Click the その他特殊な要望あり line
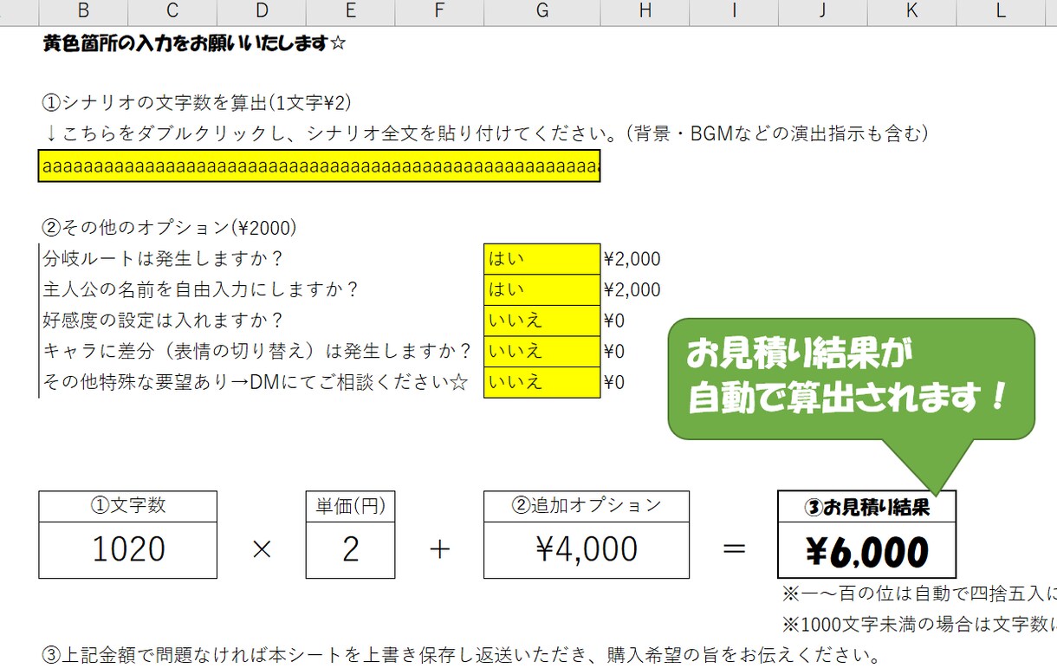The height and width of the screenshot is (668, 1057). point(256,382)
